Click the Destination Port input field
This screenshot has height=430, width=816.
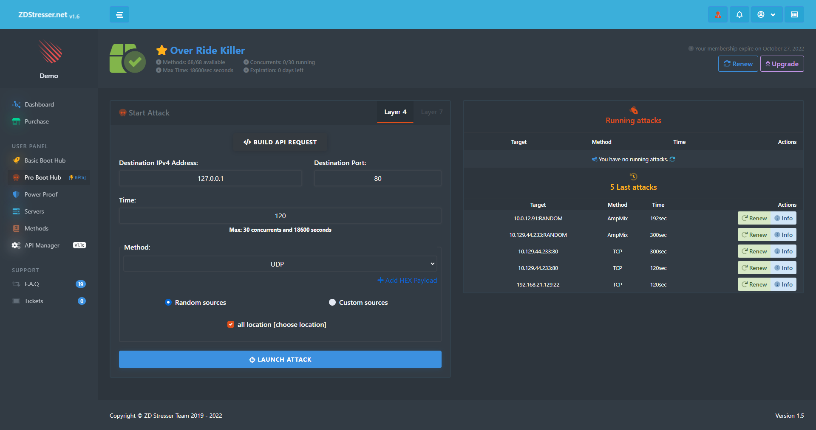click(377, 179)
